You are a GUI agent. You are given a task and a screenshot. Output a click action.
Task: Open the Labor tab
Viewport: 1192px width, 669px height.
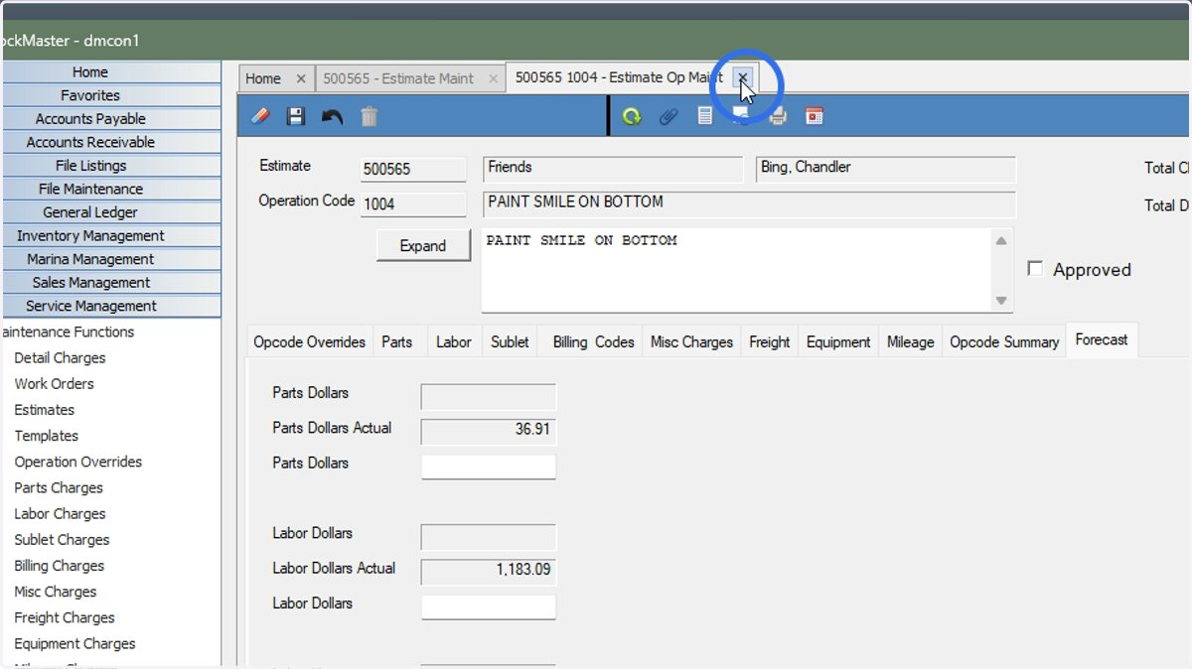pos(454,341)
